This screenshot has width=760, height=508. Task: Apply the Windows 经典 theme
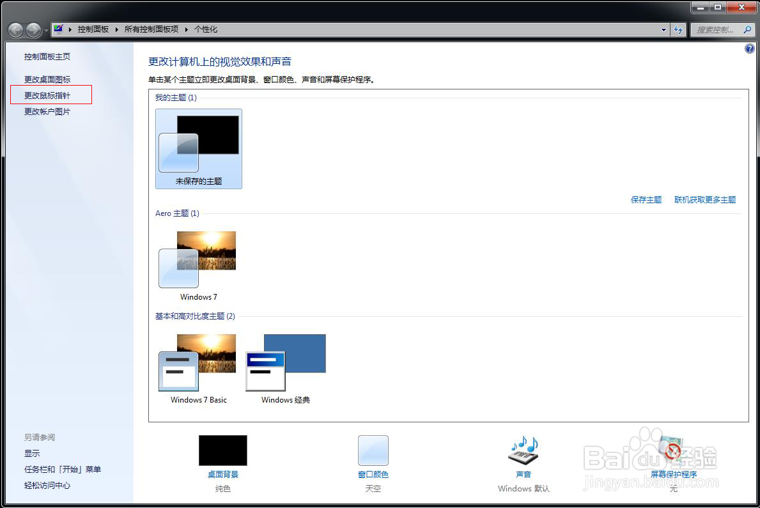point(286,369)
